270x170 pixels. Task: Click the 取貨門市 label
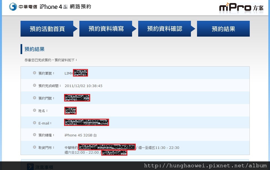46,148
